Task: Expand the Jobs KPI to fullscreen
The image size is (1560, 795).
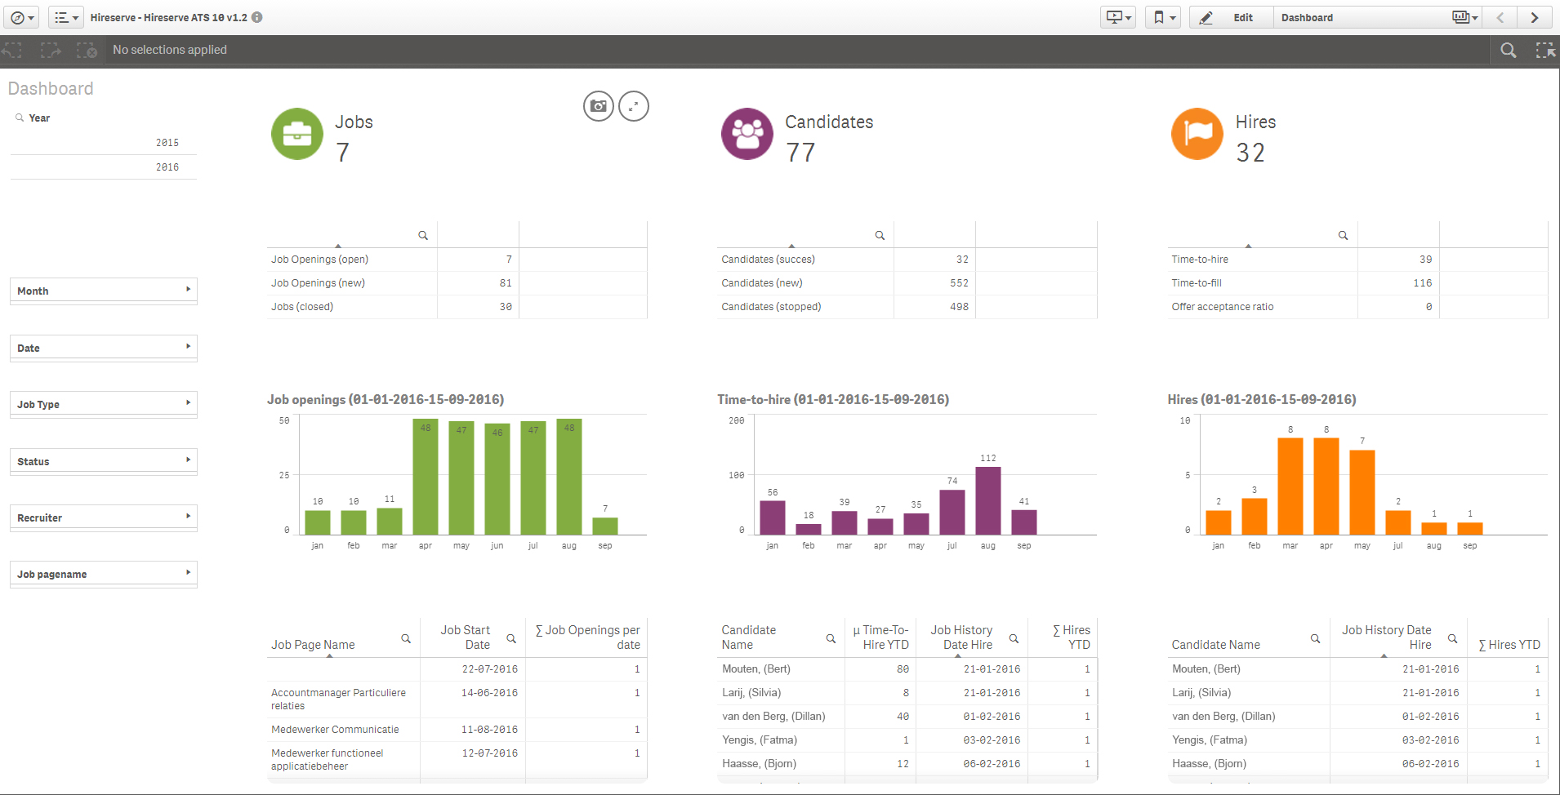Action: 634,106
